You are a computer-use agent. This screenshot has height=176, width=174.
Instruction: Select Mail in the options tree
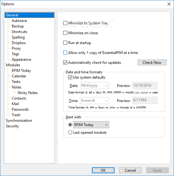pyautogui.click(x=15, y=104)
